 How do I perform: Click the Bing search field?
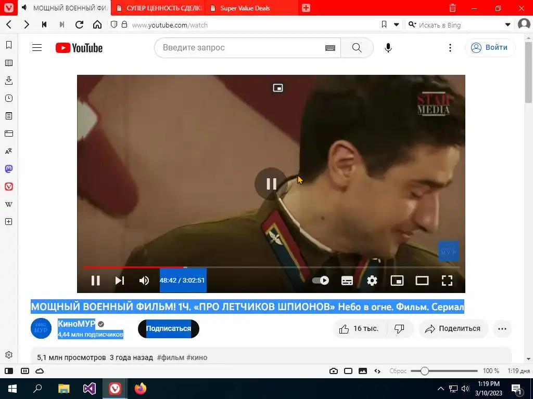(x=459, y=25)
